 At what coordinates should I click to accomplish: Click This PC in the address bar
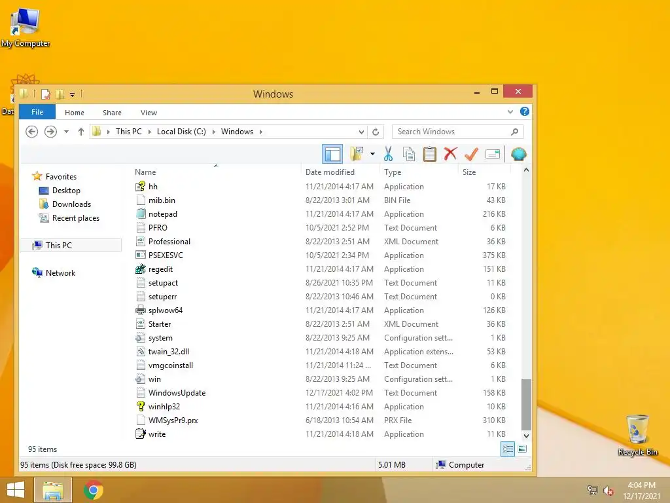129,131
